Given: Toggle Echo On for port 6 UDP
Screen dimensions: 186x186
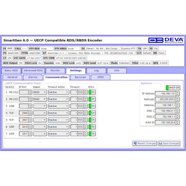Looking at the screenshot, I should (x=92, y=127).
